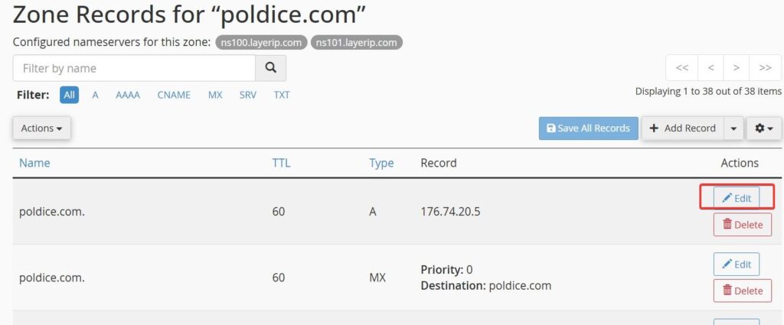Sort records by Name column
This screenshot has height=325, width=784.
coord(34,163)
